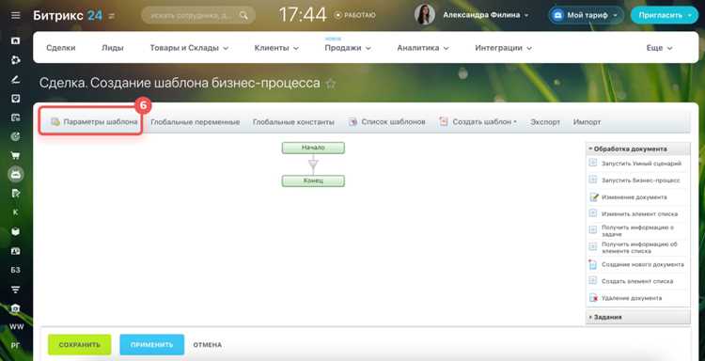Click Экспорт in the toolbar

(x=545, y=122)
